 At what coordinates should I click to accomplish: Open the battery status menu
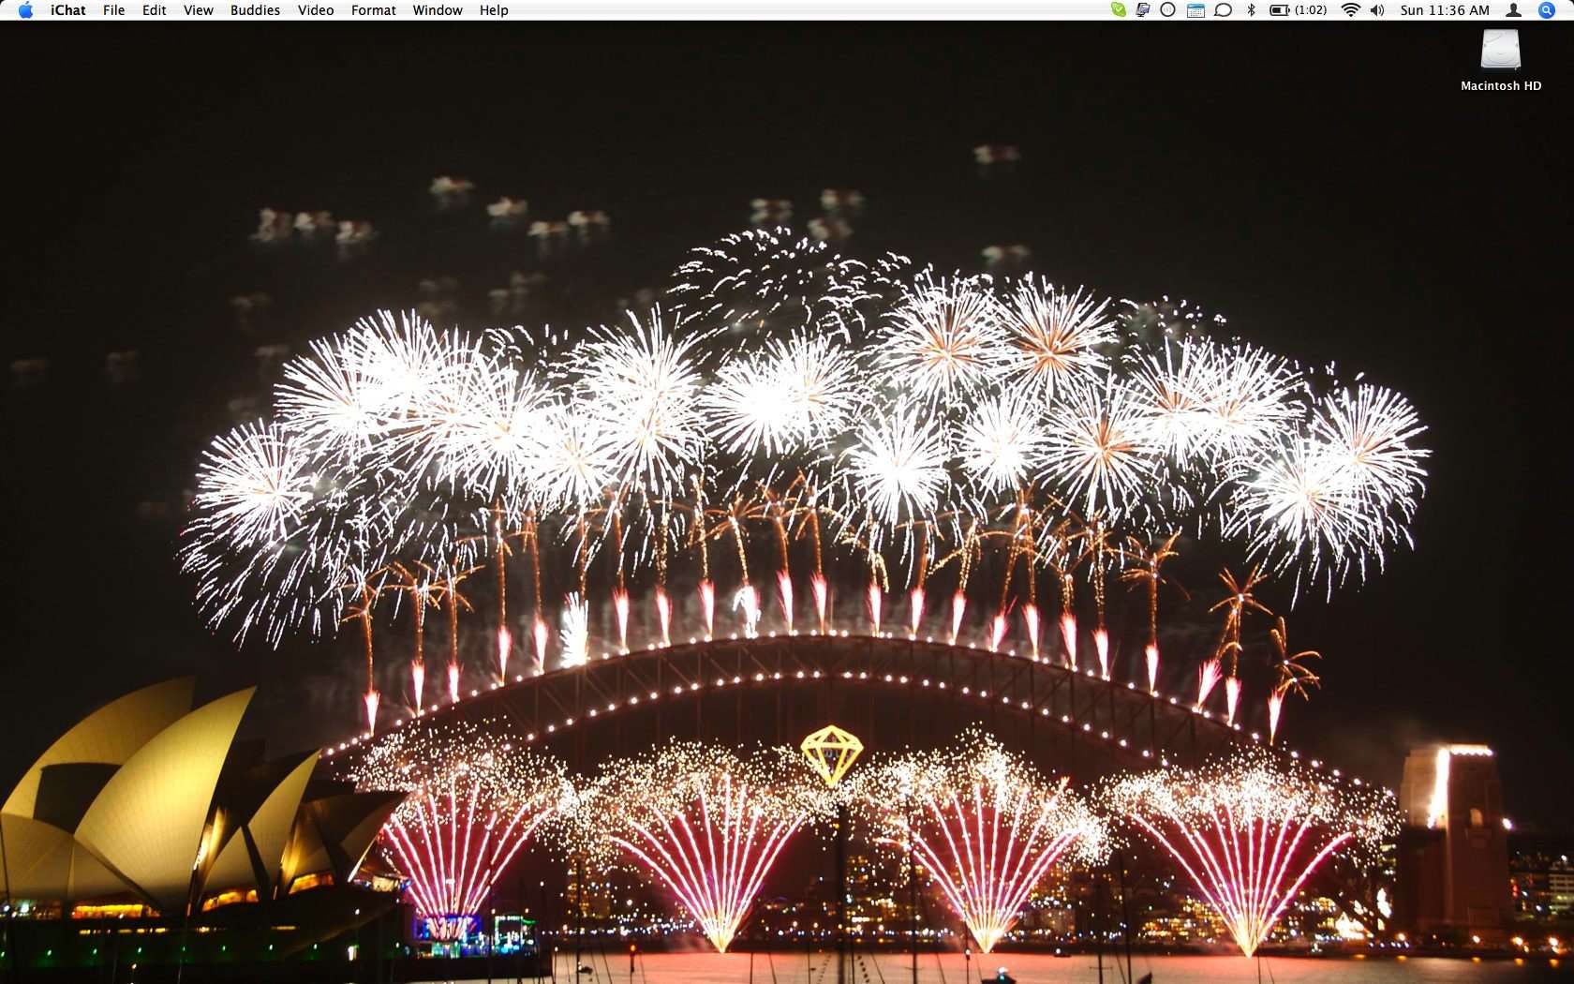1280,10
